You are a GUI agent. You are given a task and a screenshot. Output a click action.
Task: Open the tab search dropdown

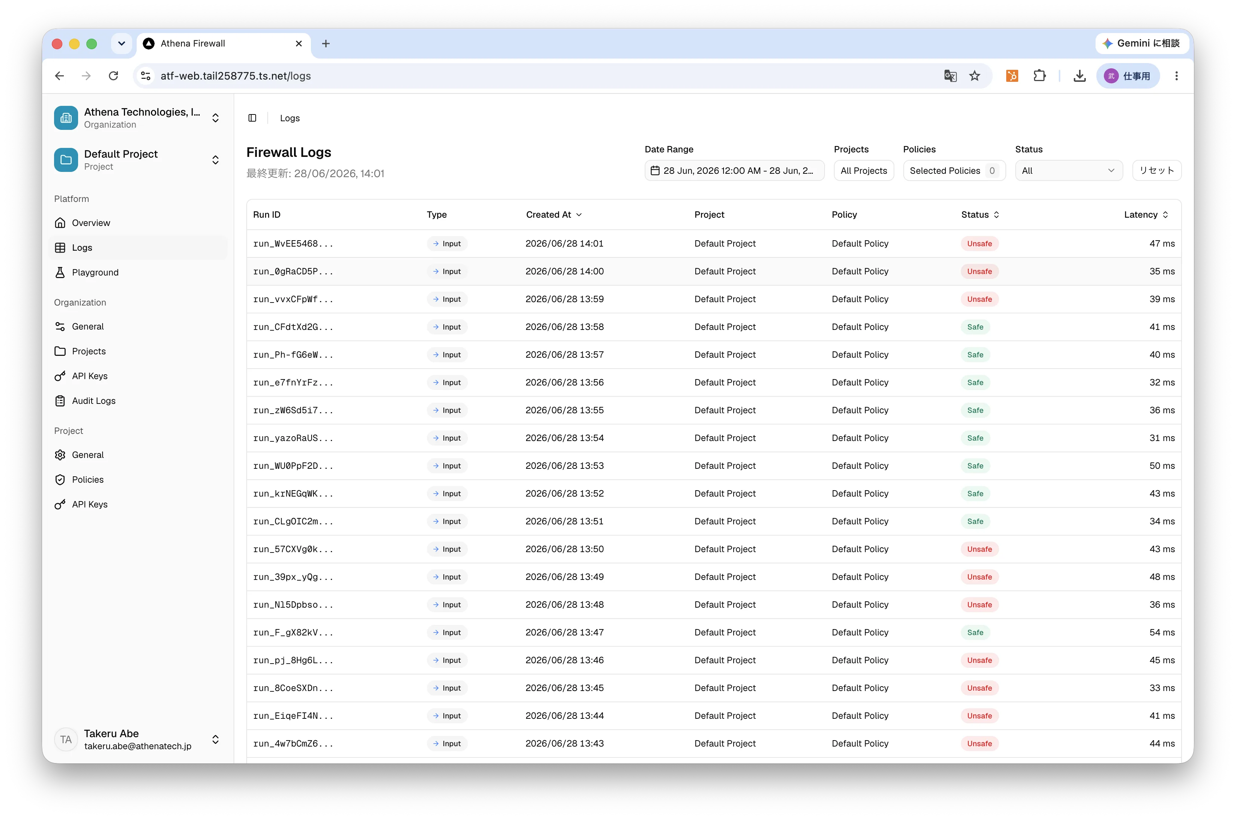[121, 44]
